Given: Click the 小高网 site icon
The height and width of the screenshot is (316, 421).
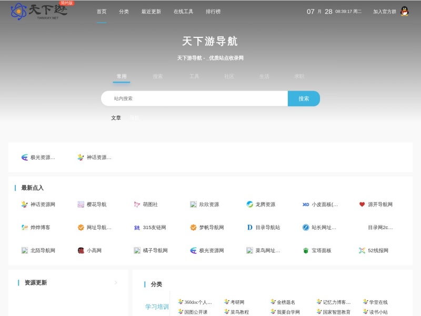Looking at the screenshot, I should (81, 251).
